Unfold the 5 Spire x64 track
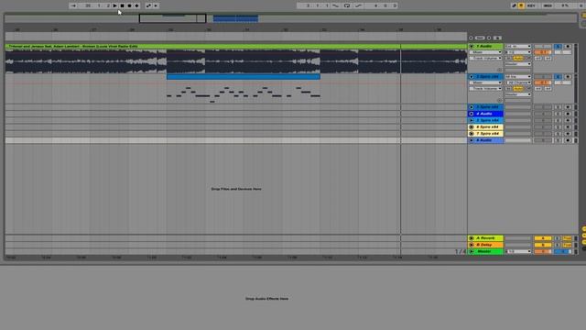The width and height of the screenshot is (586, 330). tap(472, 120)
